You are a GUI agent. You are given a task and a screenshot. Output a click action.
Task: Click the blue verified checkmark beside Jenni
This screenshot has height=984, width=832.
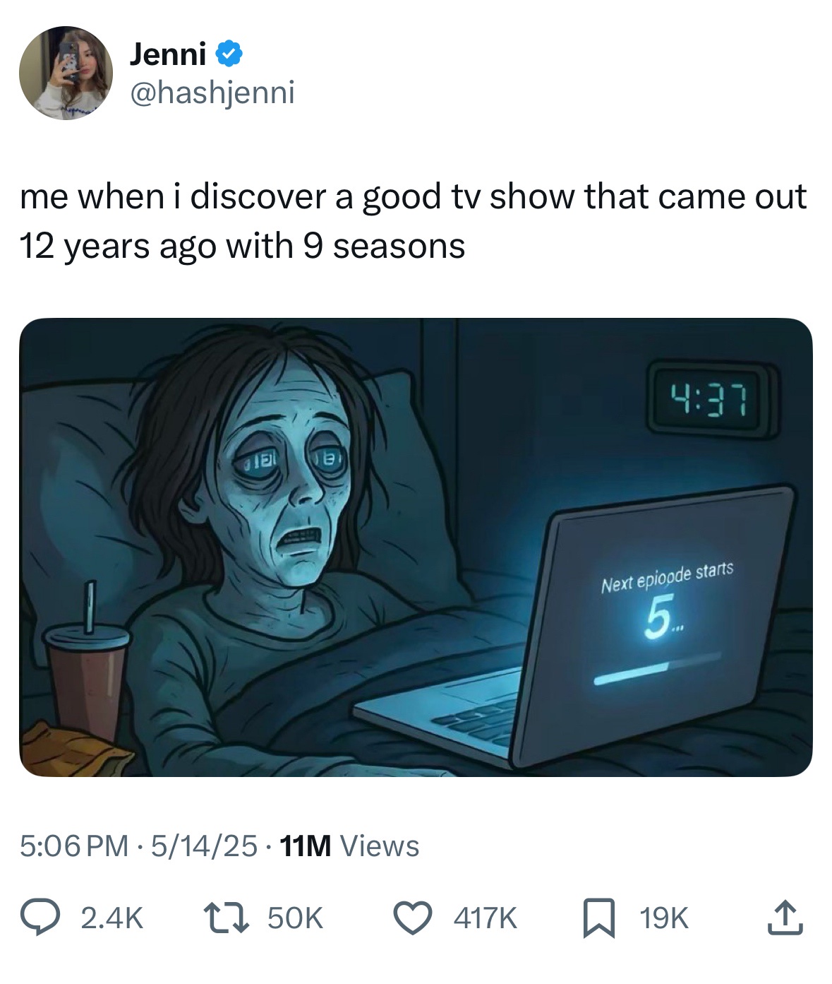pyautogui.click(x=228, y=54)
